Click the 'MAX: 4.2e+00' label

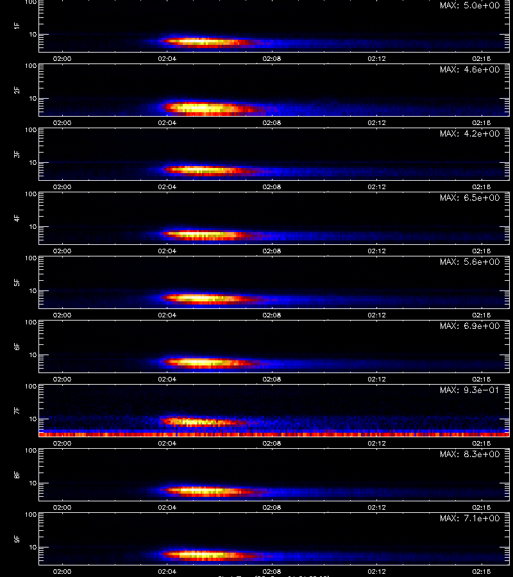tap(469, 133)
